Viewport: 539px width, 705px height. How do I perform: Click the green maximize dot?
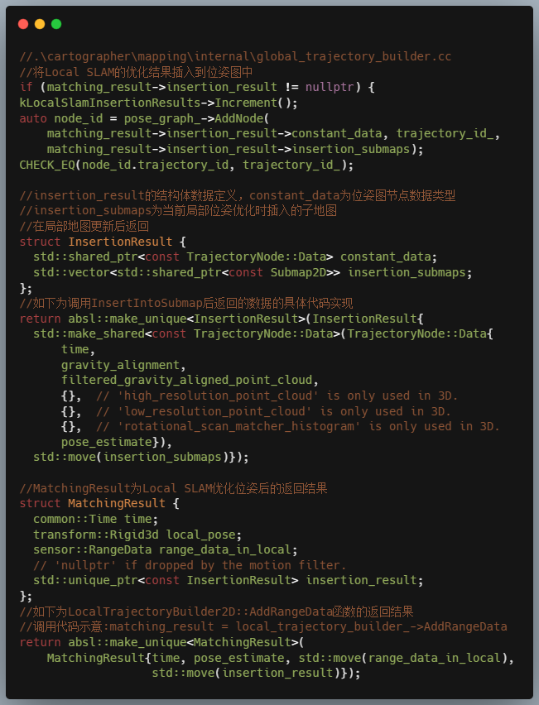tap(56, 24)
